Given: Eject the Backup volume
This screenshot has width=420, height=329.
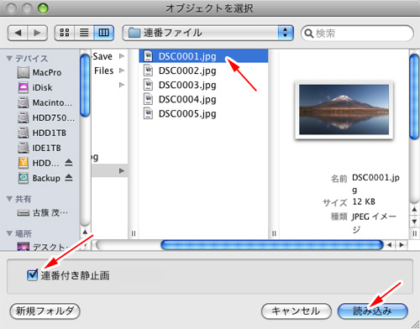Looking at the screenshot, I should click(x=69, y=178).
